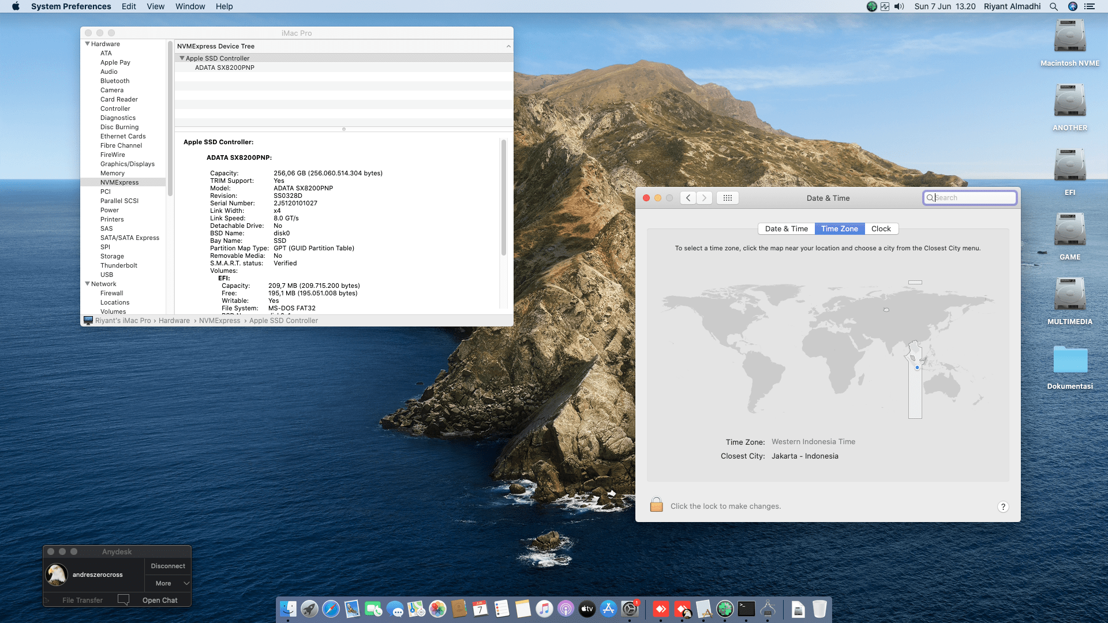Open Launchpad rocket icon in Dock
Image resolution: width=1108 pixels, height=623 pixels.
[x=309, y=609]
